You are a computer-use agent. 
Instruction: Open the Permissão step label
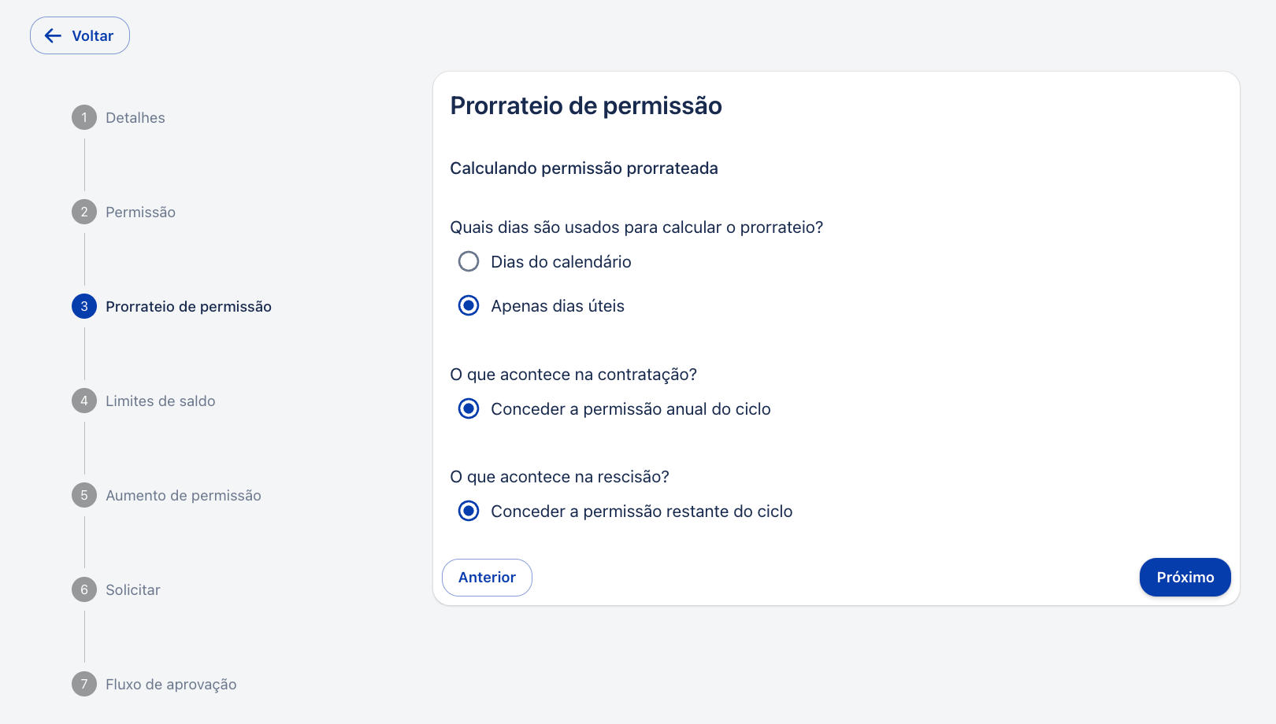140,212
